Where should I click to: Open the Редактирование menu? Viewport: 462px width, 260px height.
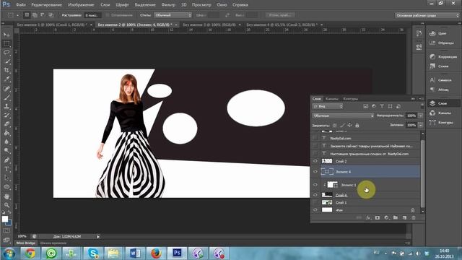click(x=46, y=5)
